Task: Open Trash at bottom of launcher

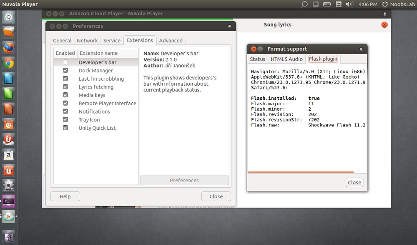Action: [8, 237]
